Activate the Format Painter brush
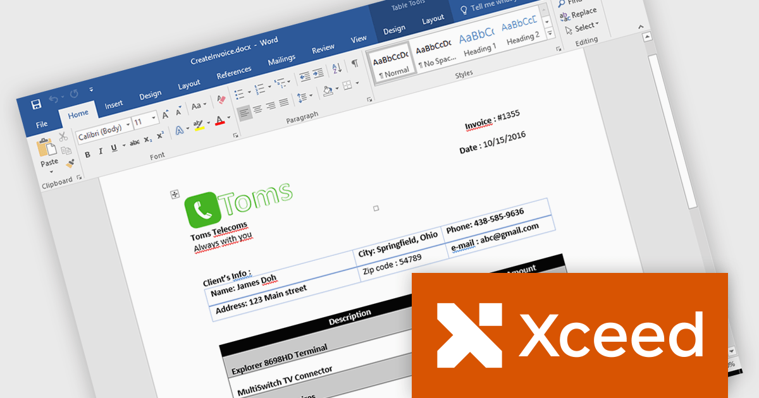The image size is (759, 398). 70,164
